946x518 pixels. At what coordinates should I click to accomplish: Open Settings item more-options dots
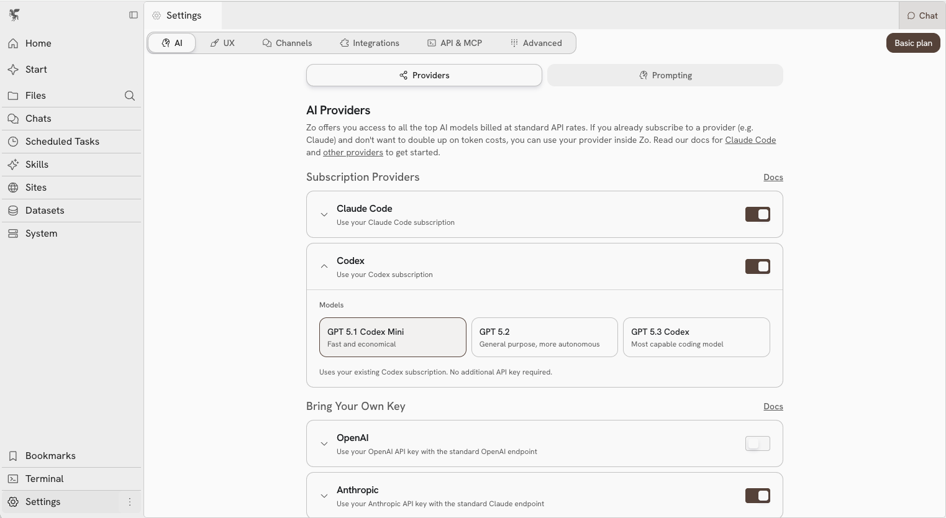pyautogui.click(x=130, y=502)
